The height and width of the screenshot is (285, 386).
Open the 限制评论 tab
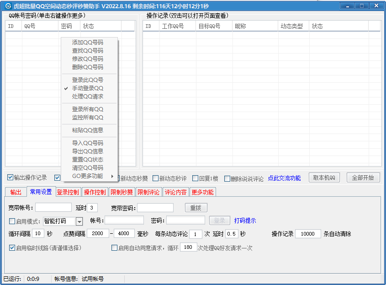(x=148, y=192)
